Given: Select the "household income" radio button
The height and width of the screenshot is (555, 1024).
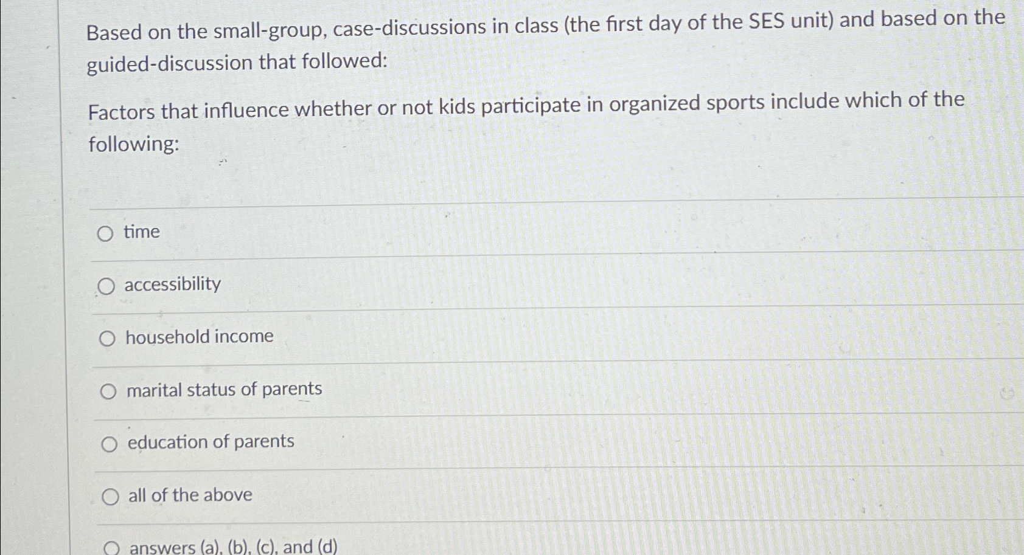Looking at the screenshot, I should [x=108, y=338].
